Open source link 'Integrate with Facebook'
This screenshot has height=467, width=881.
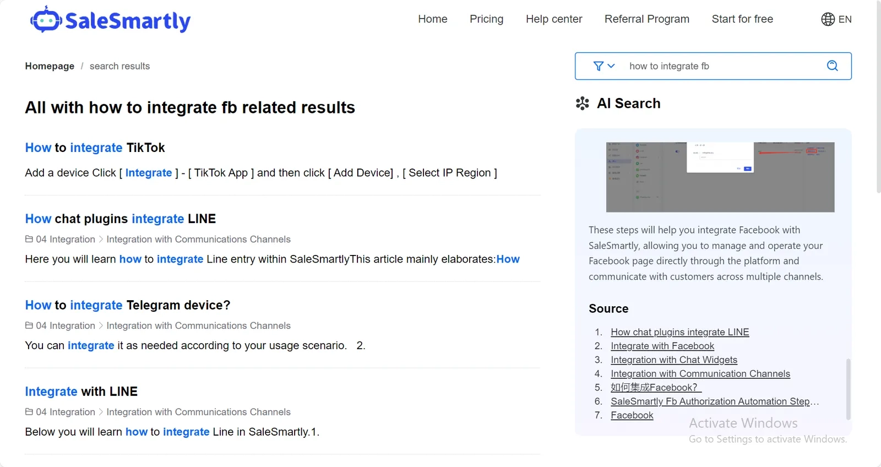[x=662, y=346]
